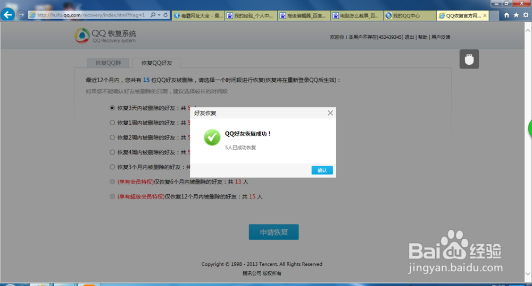Switch to the 高级编辑器_百度 browser tab
The height and width of the screenshot is (286, 532).
click(304, 15)
